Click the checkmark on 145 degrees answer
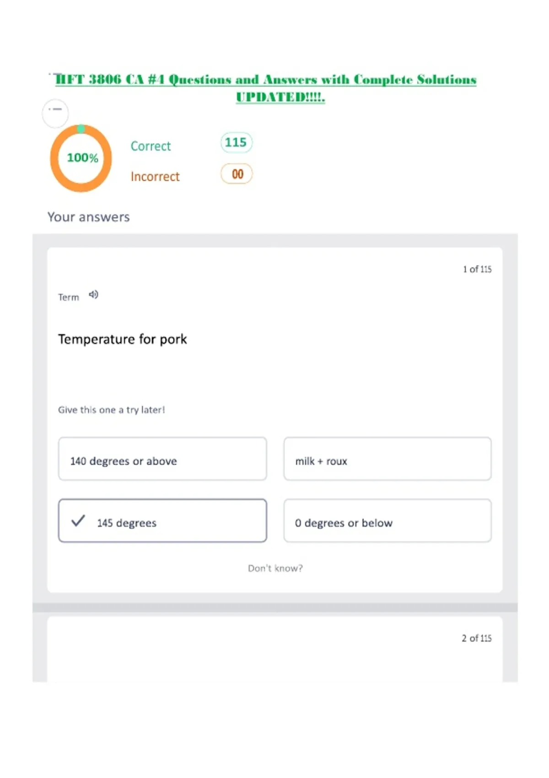 coord(78,521)
